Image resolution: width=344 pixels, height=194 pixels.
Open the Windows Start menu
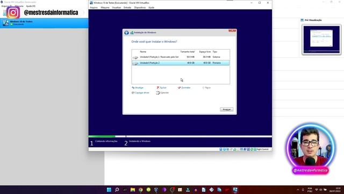click(109, 190)
